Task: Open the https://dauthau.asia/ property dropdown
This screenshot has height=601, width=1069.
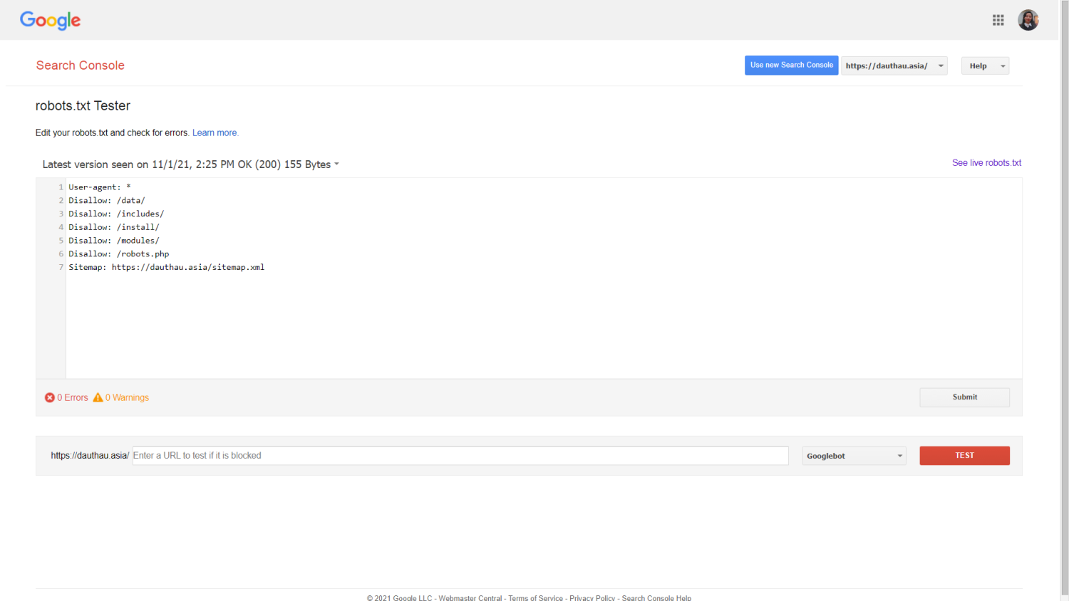Action: (x=894, y=66)
